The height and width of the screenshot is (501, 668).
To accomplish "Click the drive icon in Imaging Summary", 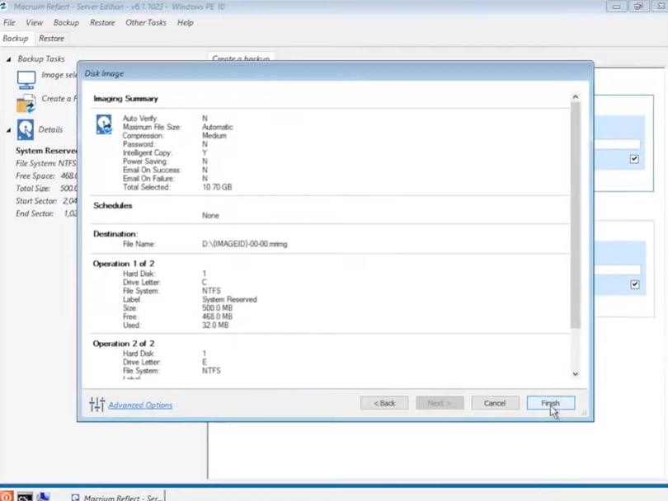I will coord(103,124).
